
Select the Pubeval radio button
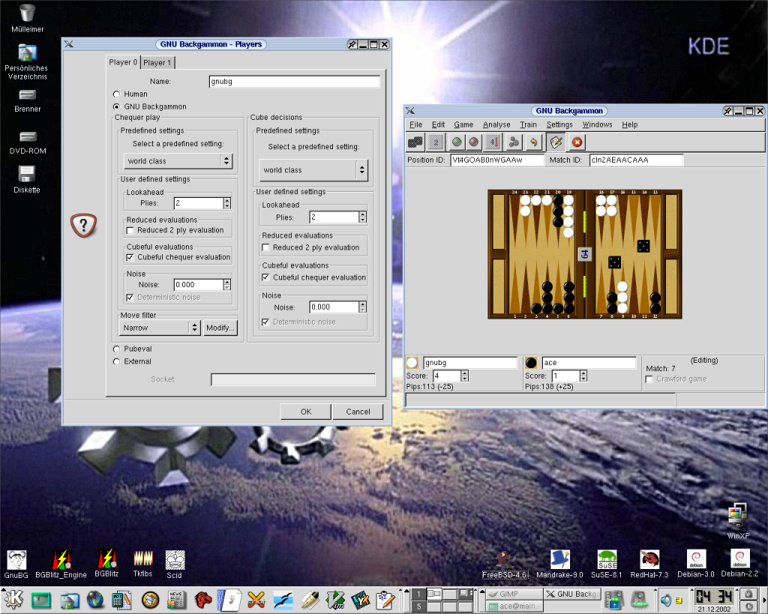pyautogui.click(x=116, y=349)
